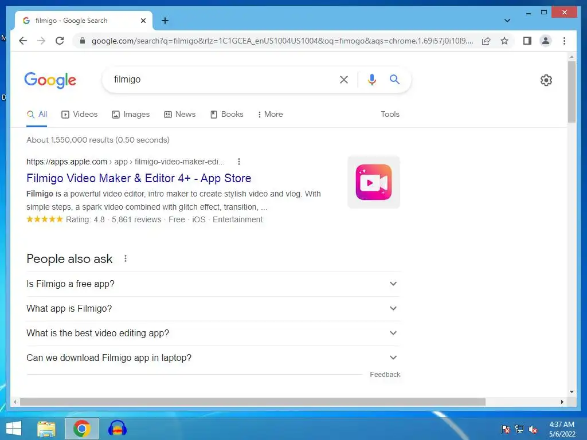
Task: Bookmark this tab with star icon
Action: pyautogui.click(x=504, y=41)
